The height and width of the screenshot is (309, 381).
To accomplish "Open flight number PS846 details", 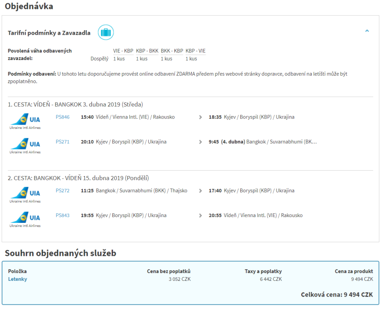I will pos(63,117).
